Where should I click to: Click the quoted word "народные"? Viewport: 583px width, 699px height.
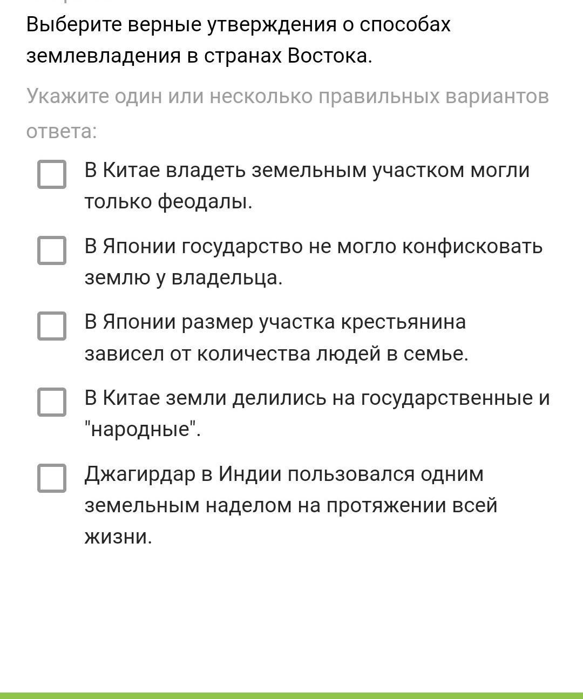coord(142,430)
